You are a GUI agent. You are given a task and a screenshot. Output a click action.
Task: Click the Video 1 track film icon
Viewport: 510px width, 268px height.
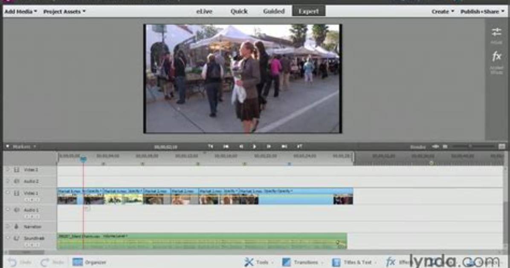[17, 193]
